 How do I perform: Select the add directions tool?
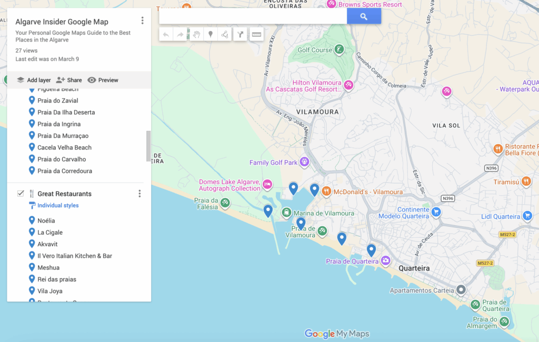(x=240, y=35)
